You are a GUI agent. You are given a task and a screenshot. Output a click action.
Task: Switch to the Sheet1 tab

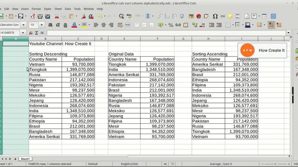25,159
